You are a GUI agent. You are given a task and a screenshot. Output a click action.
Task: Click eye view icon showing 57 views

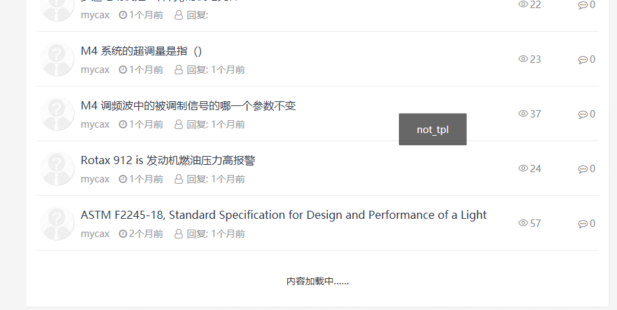coord(523,223)
